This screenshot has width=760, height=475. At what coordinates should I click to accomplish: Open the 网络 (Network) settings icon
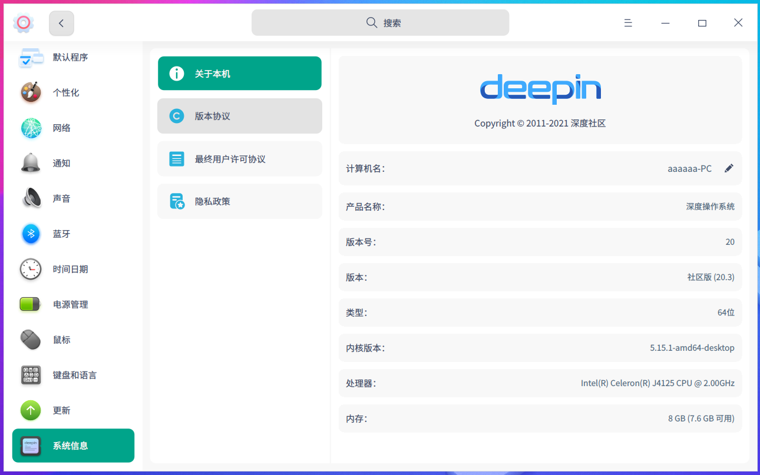(x=31, y=128)
